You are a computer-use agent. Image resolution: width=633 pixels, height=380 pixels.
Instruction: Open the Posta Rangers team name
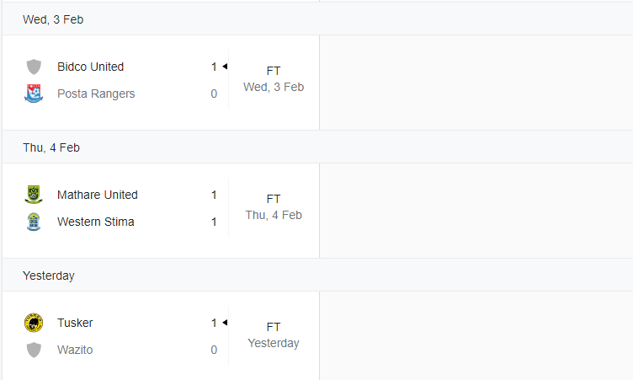click(96, 94)
